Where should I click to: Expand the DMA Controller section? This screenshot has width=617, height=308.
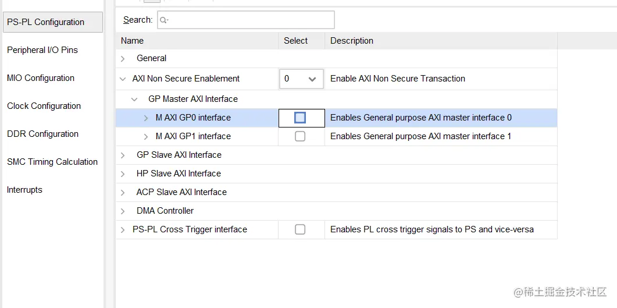point(123,211)
